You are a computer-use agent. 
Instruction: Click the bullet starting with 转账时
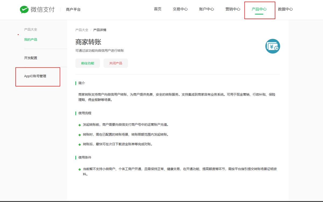pyautogui.click(x=126, y=134)
